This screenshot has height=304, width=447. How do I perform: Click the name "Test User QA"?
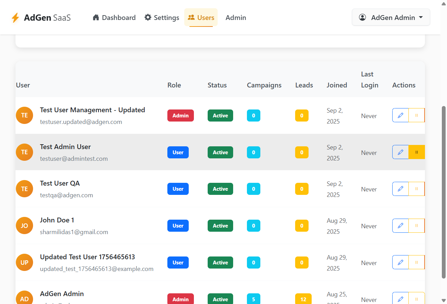tap(60, 183)
